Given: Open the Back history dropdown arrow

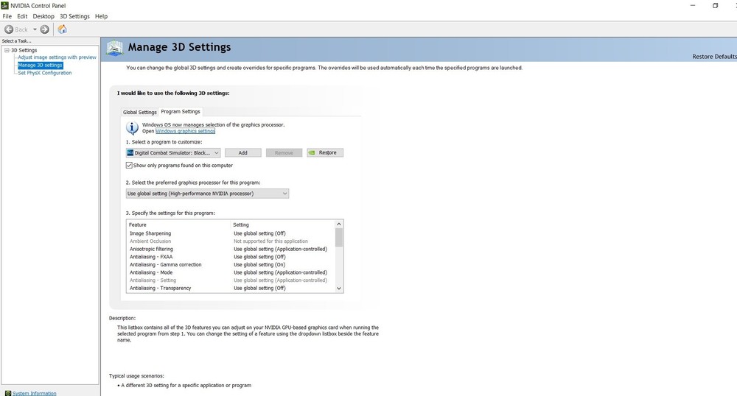Looking at the screenshot, I should 35,29.
